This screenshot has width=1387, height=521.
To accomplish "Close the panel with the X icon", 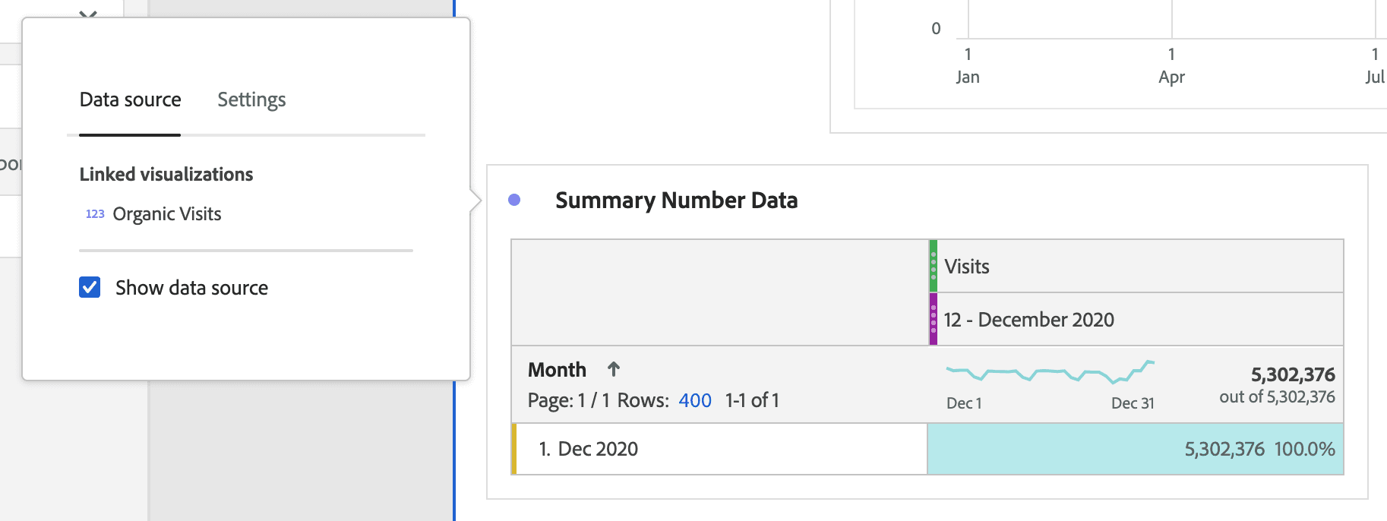I will [x=88, y=14].
